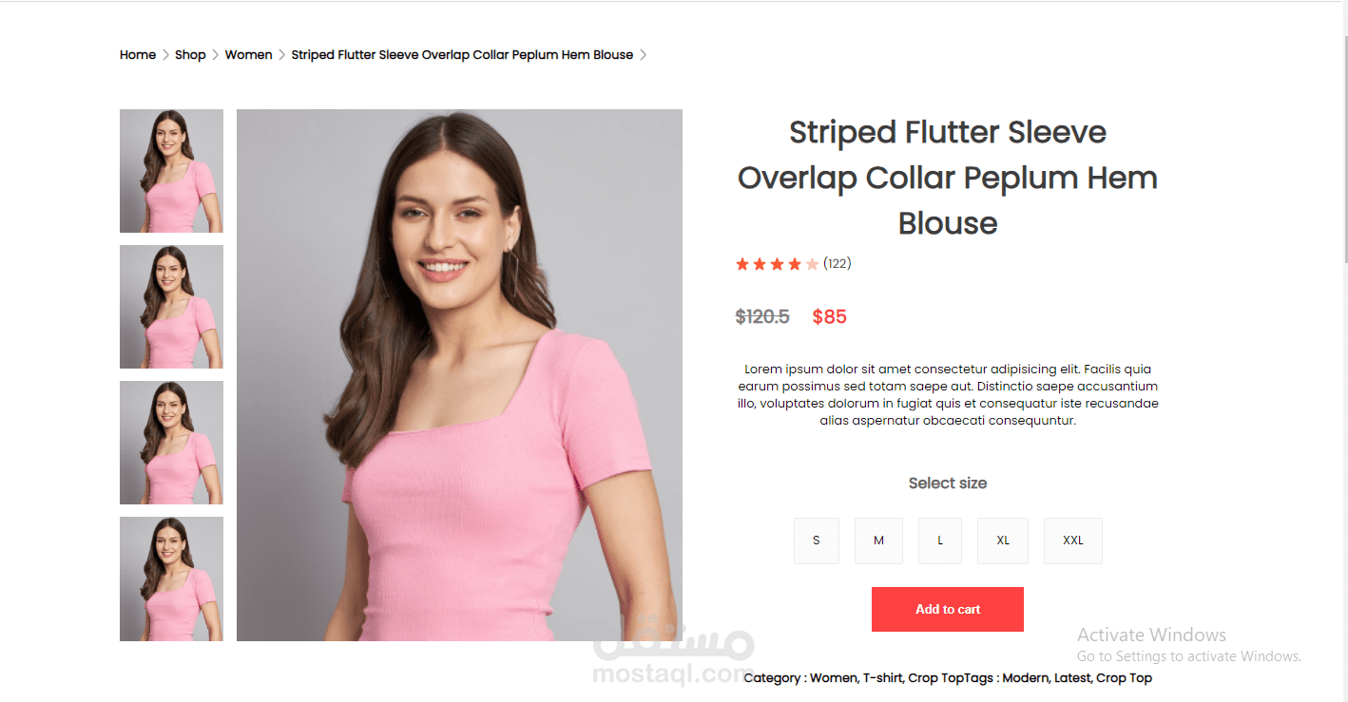Click the Add to cart button

click(x=948, y=609)
